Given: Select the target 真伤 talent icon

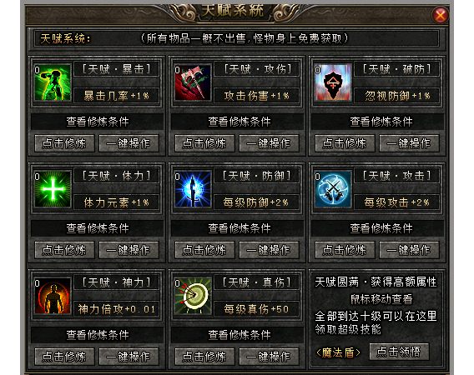Looking at the screenshot, I should point(193,296).
